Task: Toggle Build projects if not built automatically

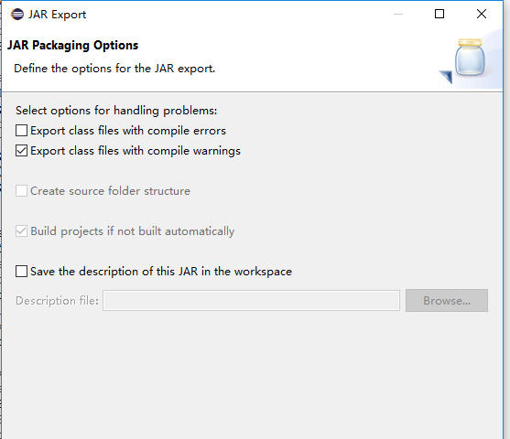Action: (21, 231)
